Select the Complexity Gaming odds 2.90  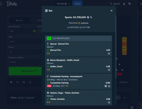point(108,83)
